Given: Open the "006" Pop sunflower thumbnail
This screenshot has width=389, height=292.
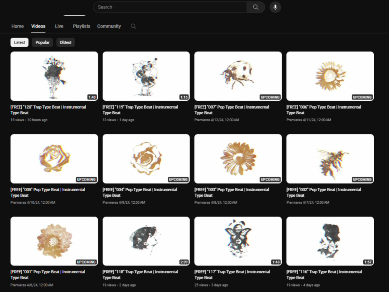Looking at the screenshot, I should click(330, 76).
